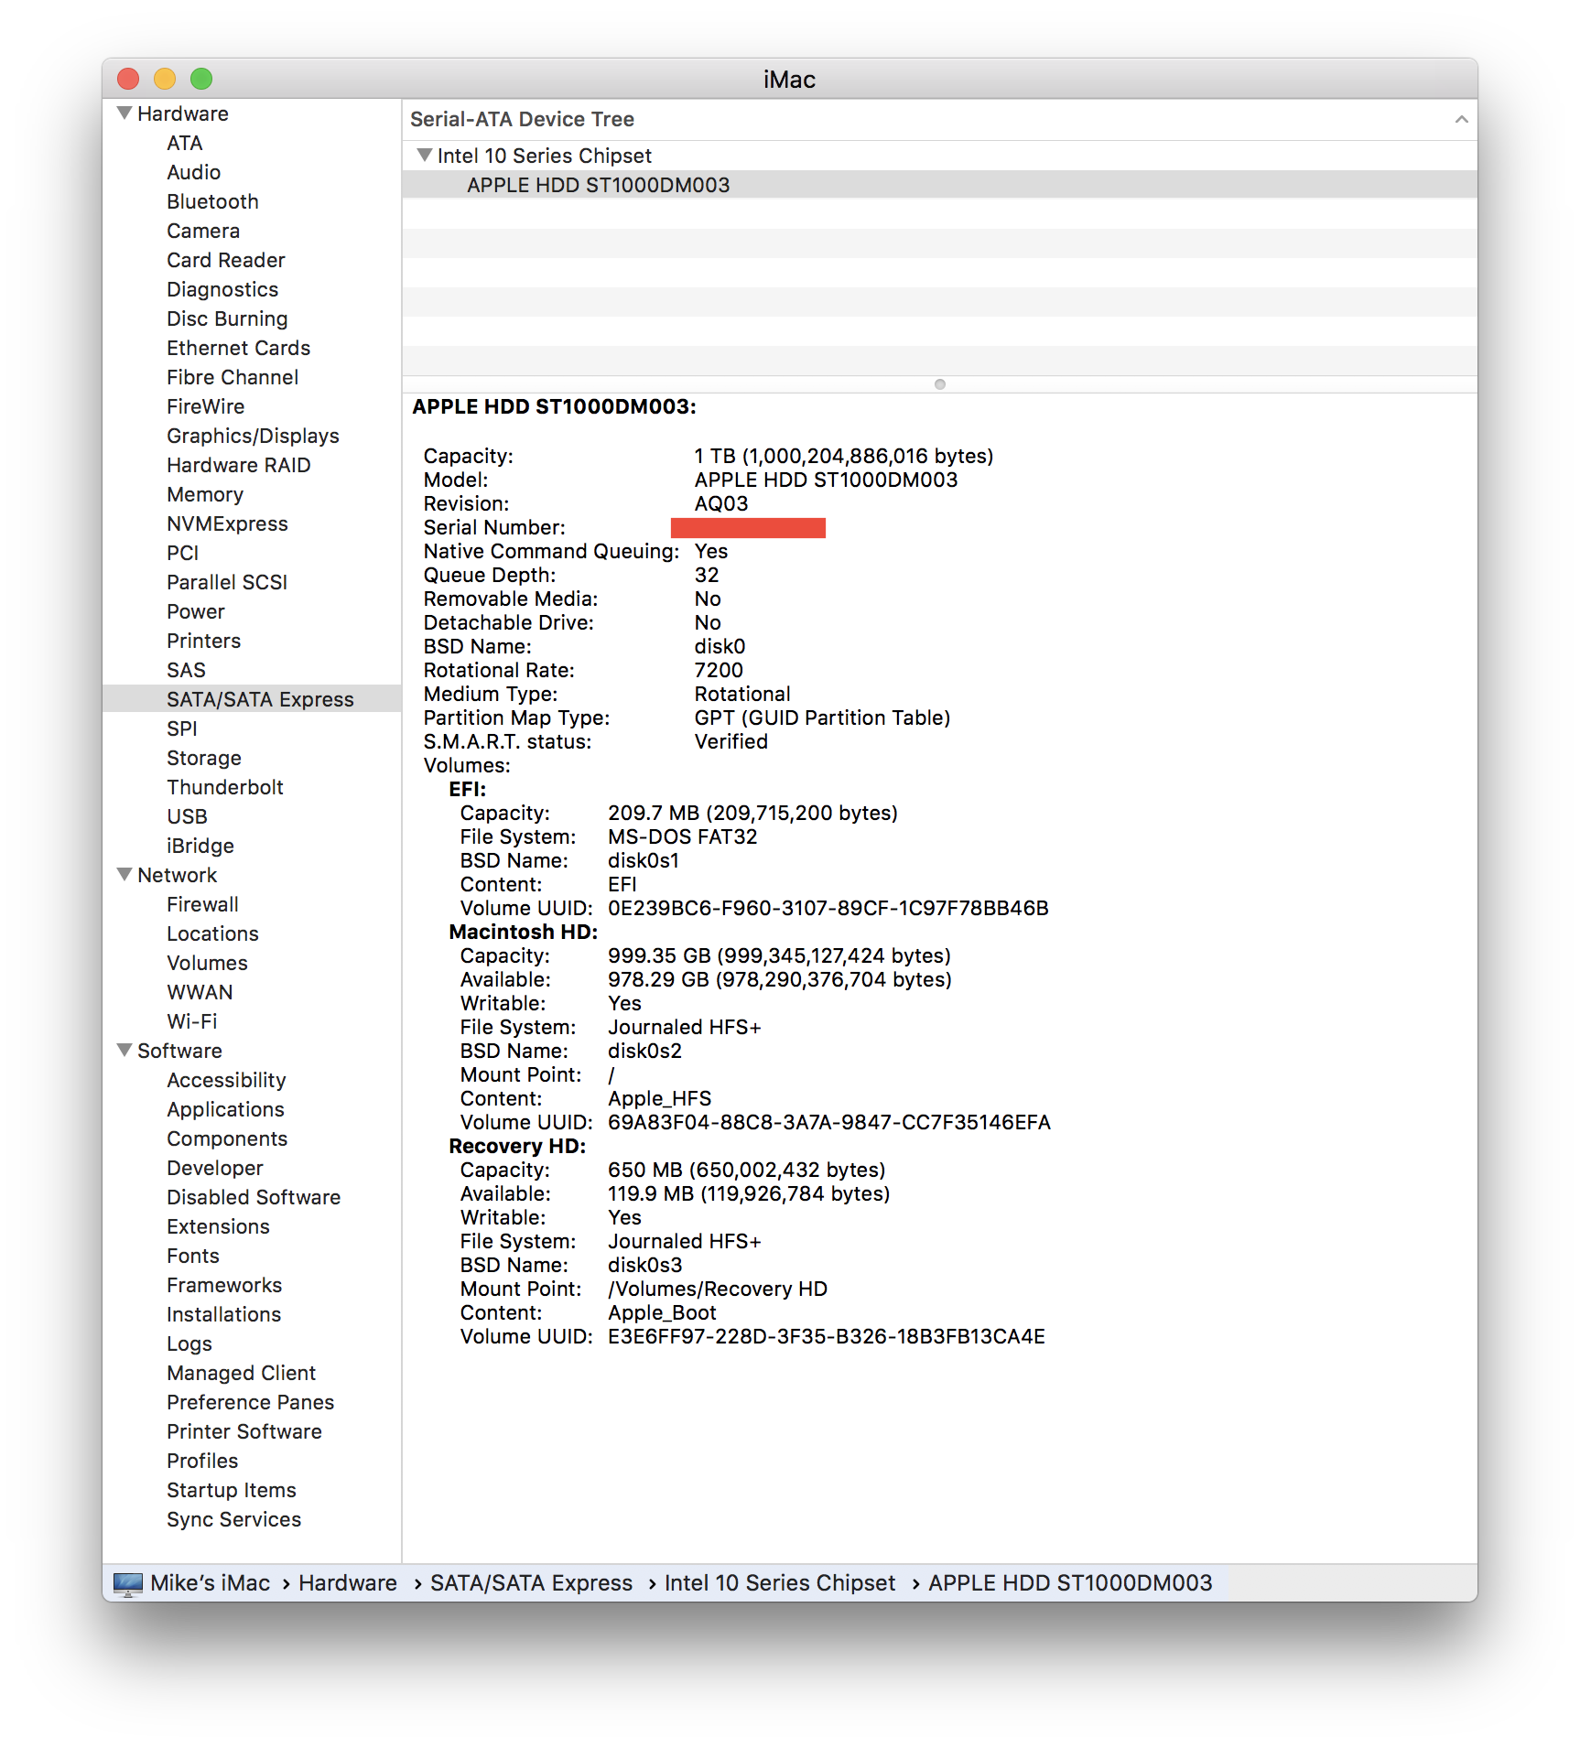
Task: Select Volumes under Network
Action: click(x=208, y=964)
